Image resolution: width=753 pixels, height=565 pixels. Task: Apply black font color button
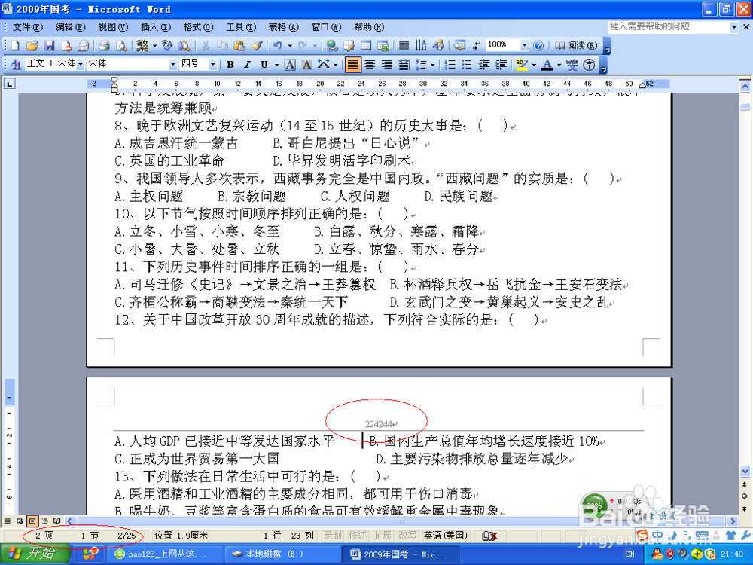(x=547, y=64)
